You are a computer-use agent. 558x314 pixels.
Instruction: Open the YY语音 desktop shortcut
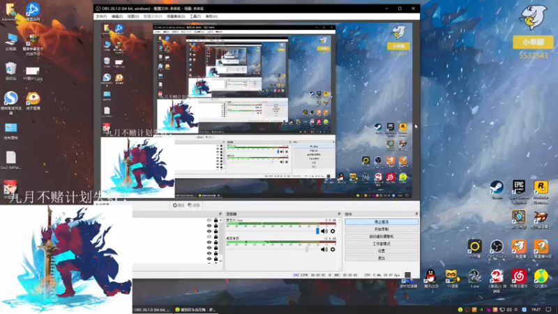tap(452, 278)
